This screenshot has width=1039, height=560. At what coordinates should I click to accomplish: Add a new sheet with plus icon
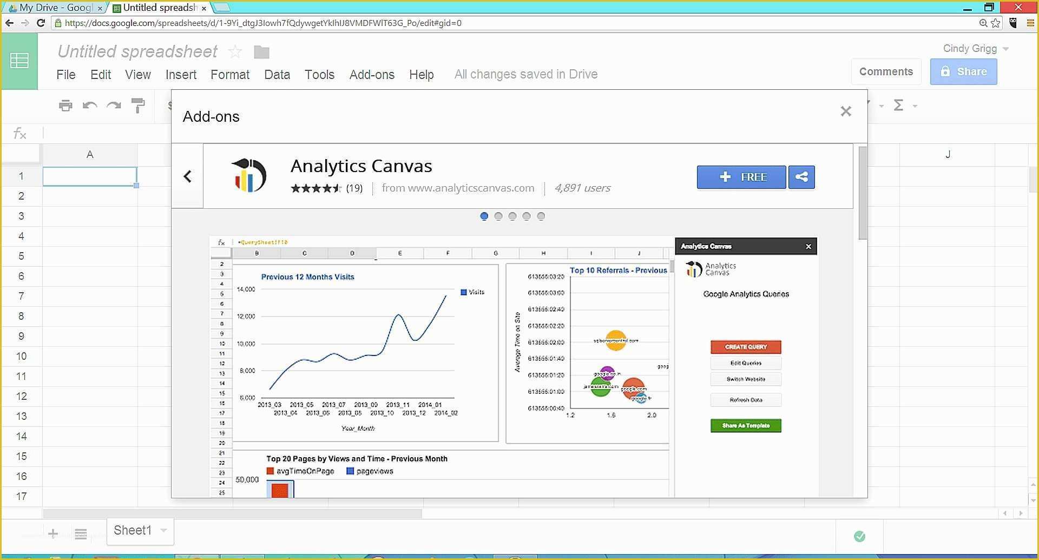(x=53, y=534)
